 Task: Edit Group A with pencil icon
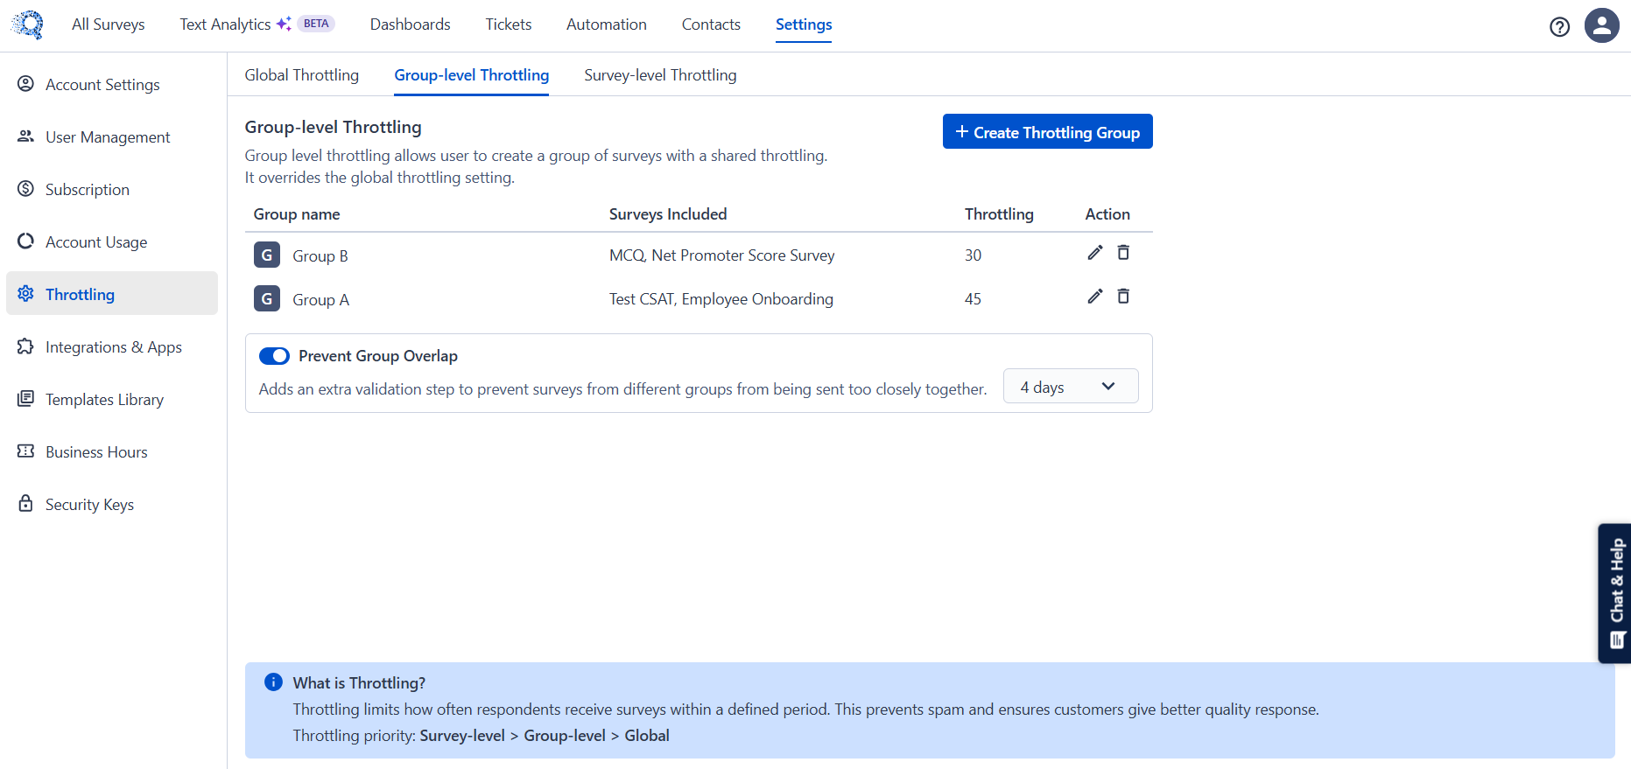point(1094,297)
